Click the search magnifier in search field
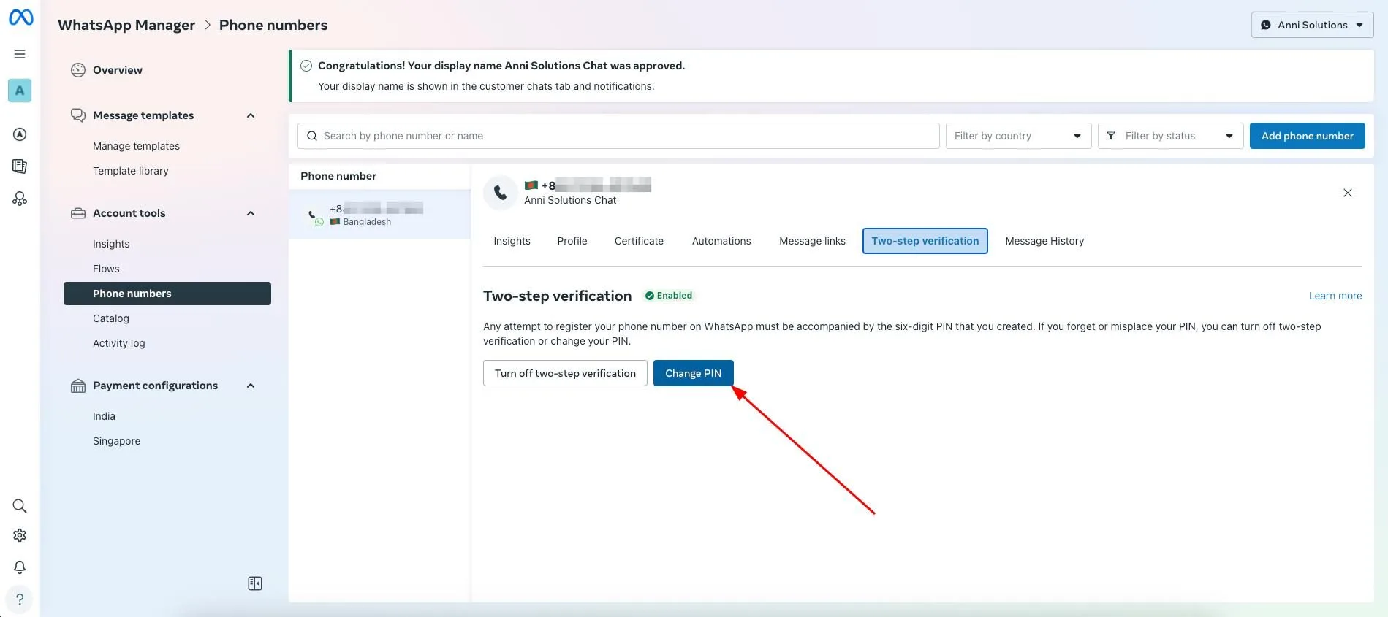The width and height of the screenshot is (1388, 617). 312,136
